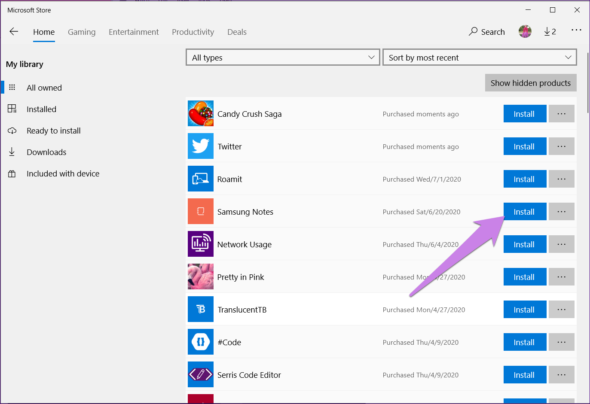Install Samsung Notes
The image size is (590, 404).
[525, 212]
